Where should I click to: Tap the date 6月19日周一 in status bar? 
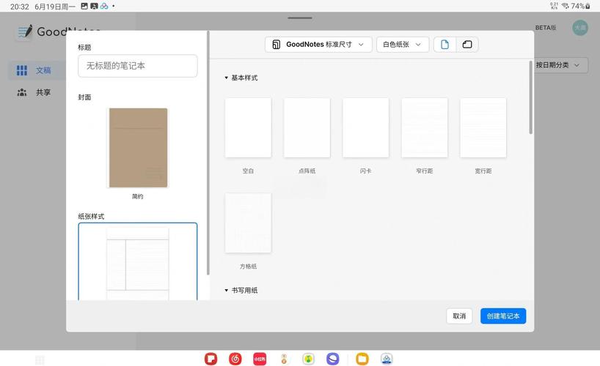[55, 7]
